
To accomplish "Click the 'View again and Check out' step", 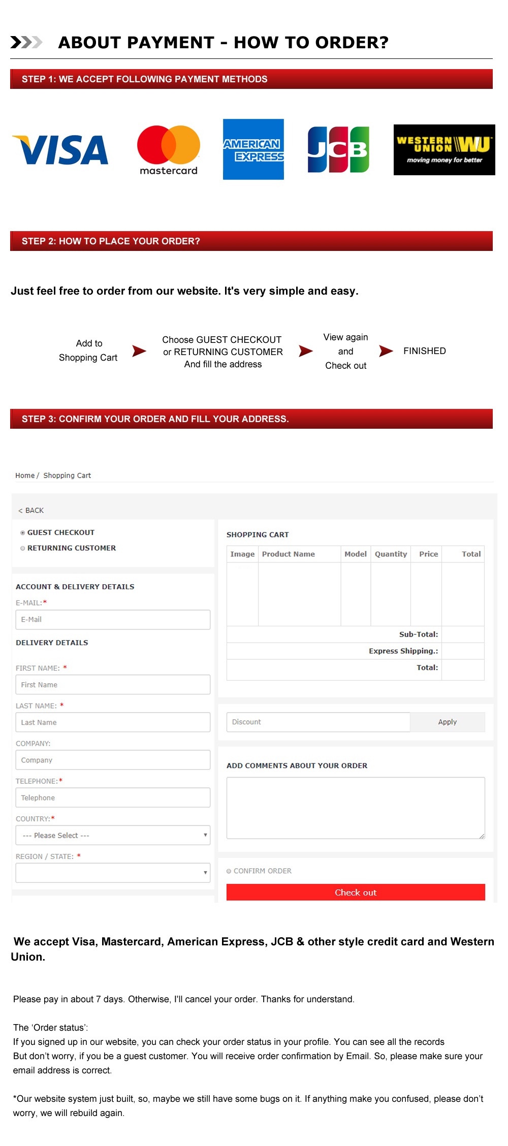I will point(345,352).
